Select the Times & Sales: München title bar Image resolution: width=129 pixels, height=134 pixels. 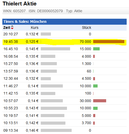click(x=64, y=22)
